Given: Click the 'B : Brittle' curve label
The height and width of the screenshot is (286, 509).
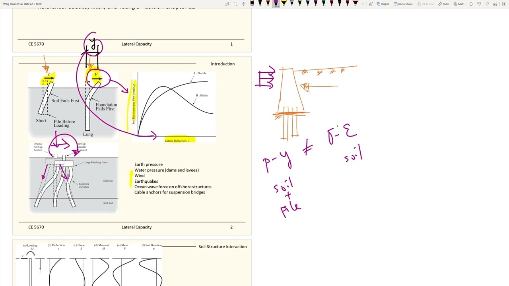Looking at the screenshot, I should click(x=202, y=95).
